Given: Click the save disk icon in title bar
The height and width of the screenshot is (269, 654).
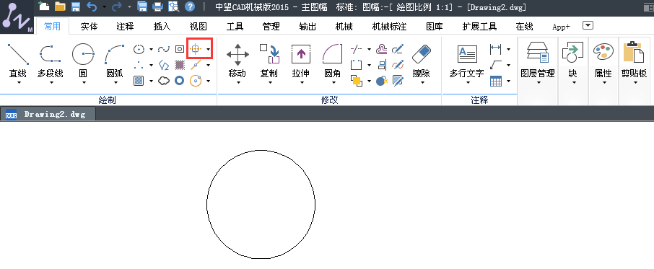Looking at the screenshot, I should point(76,6).
